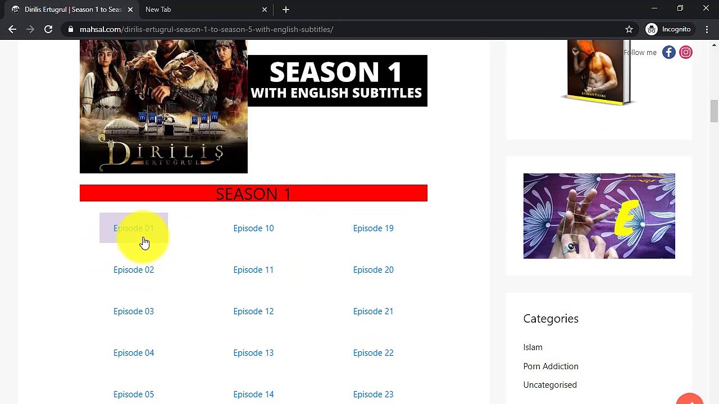View site information lock icon
This screenshot has width=719, height=404.
(70, 29)
